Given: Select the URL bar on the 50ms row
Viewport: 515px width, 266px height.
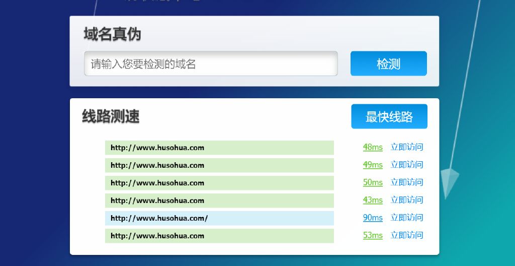Looking at the screenshot, I should click(219, 183).
